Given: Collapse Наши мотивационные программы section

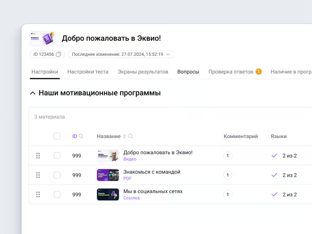Looking at the screenshot, I should pyautogui.click(x=33, y=93).
